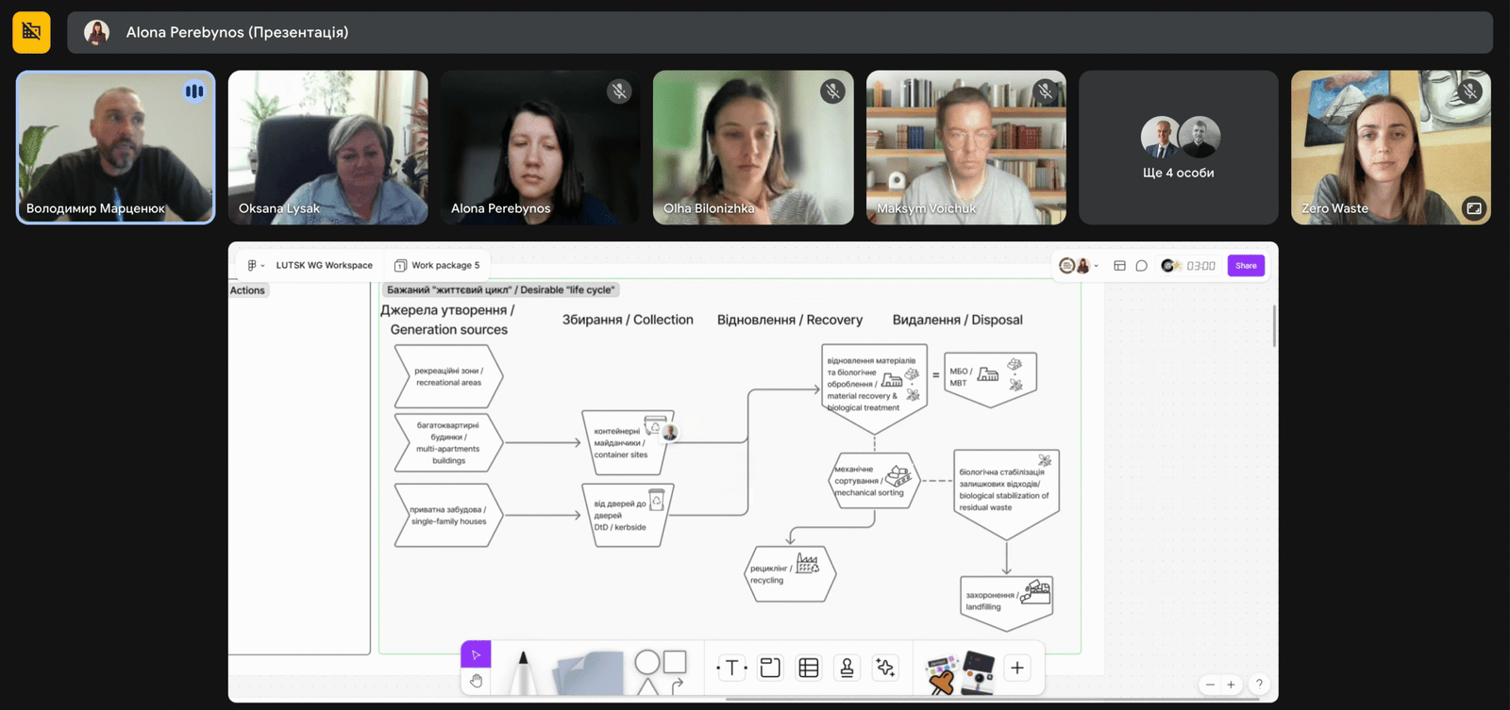Open the comments bubble icon
1510x710 pixels.
[x=1141, y=266]
